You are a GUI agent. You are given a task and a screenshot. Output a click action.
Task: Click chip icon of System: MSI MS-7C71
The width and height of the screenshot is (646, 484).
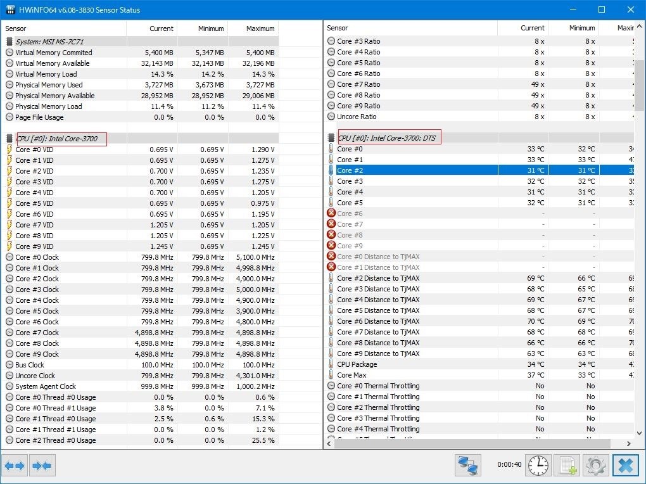pyautogui.click(x=9, y=42)
